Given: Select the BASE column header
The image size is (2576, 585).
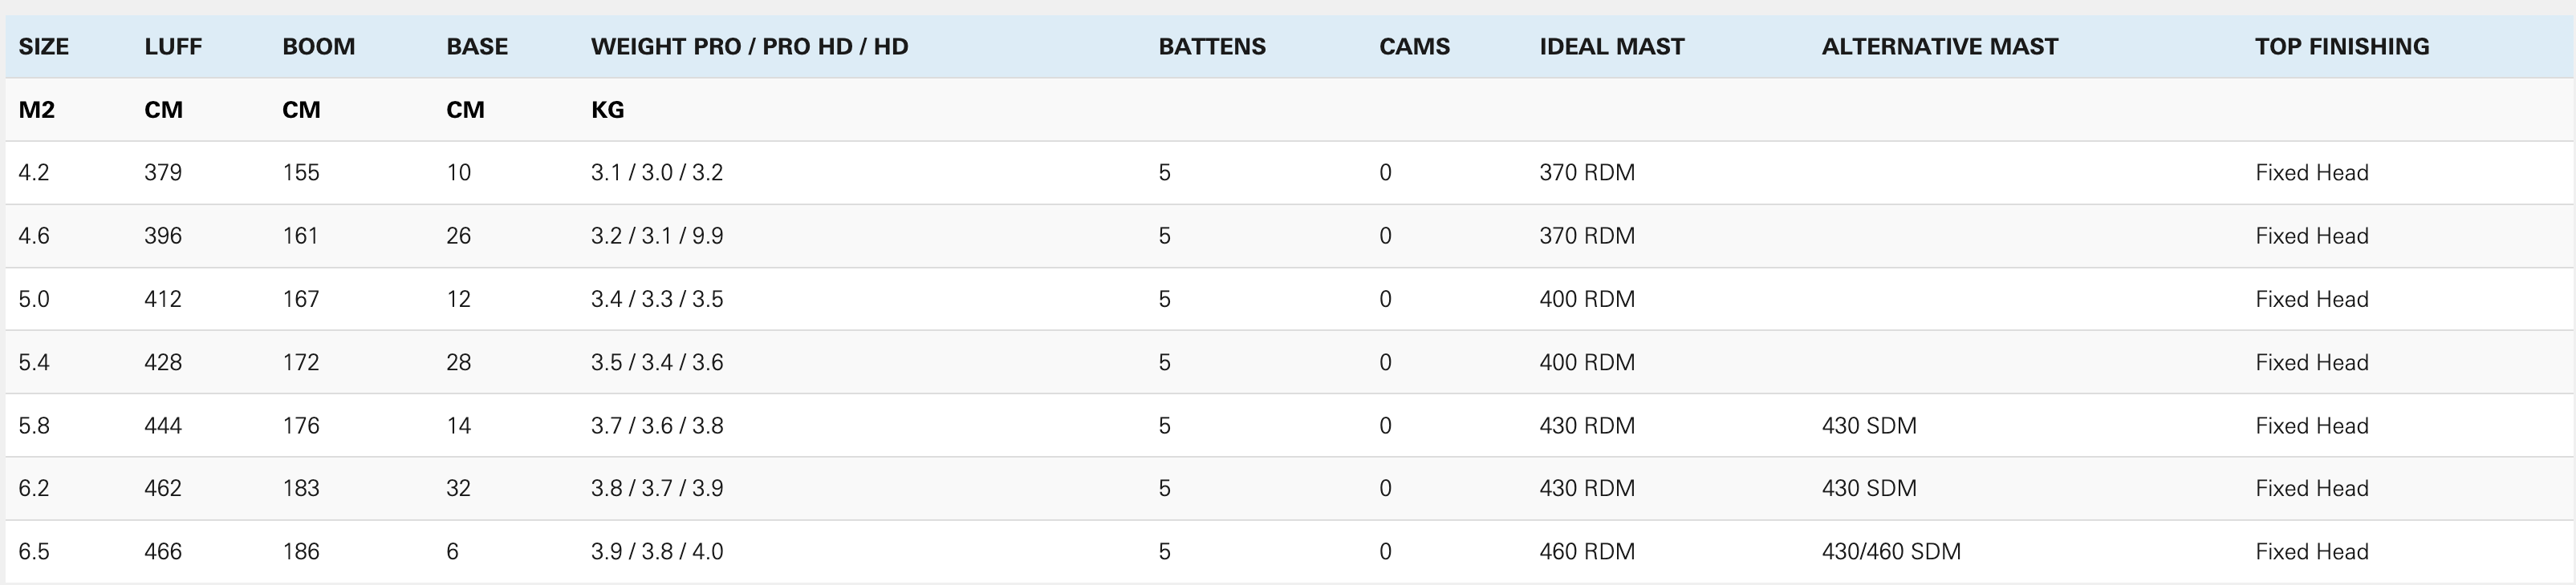Looking at the screenshot, I should click(x=477, y=47).
